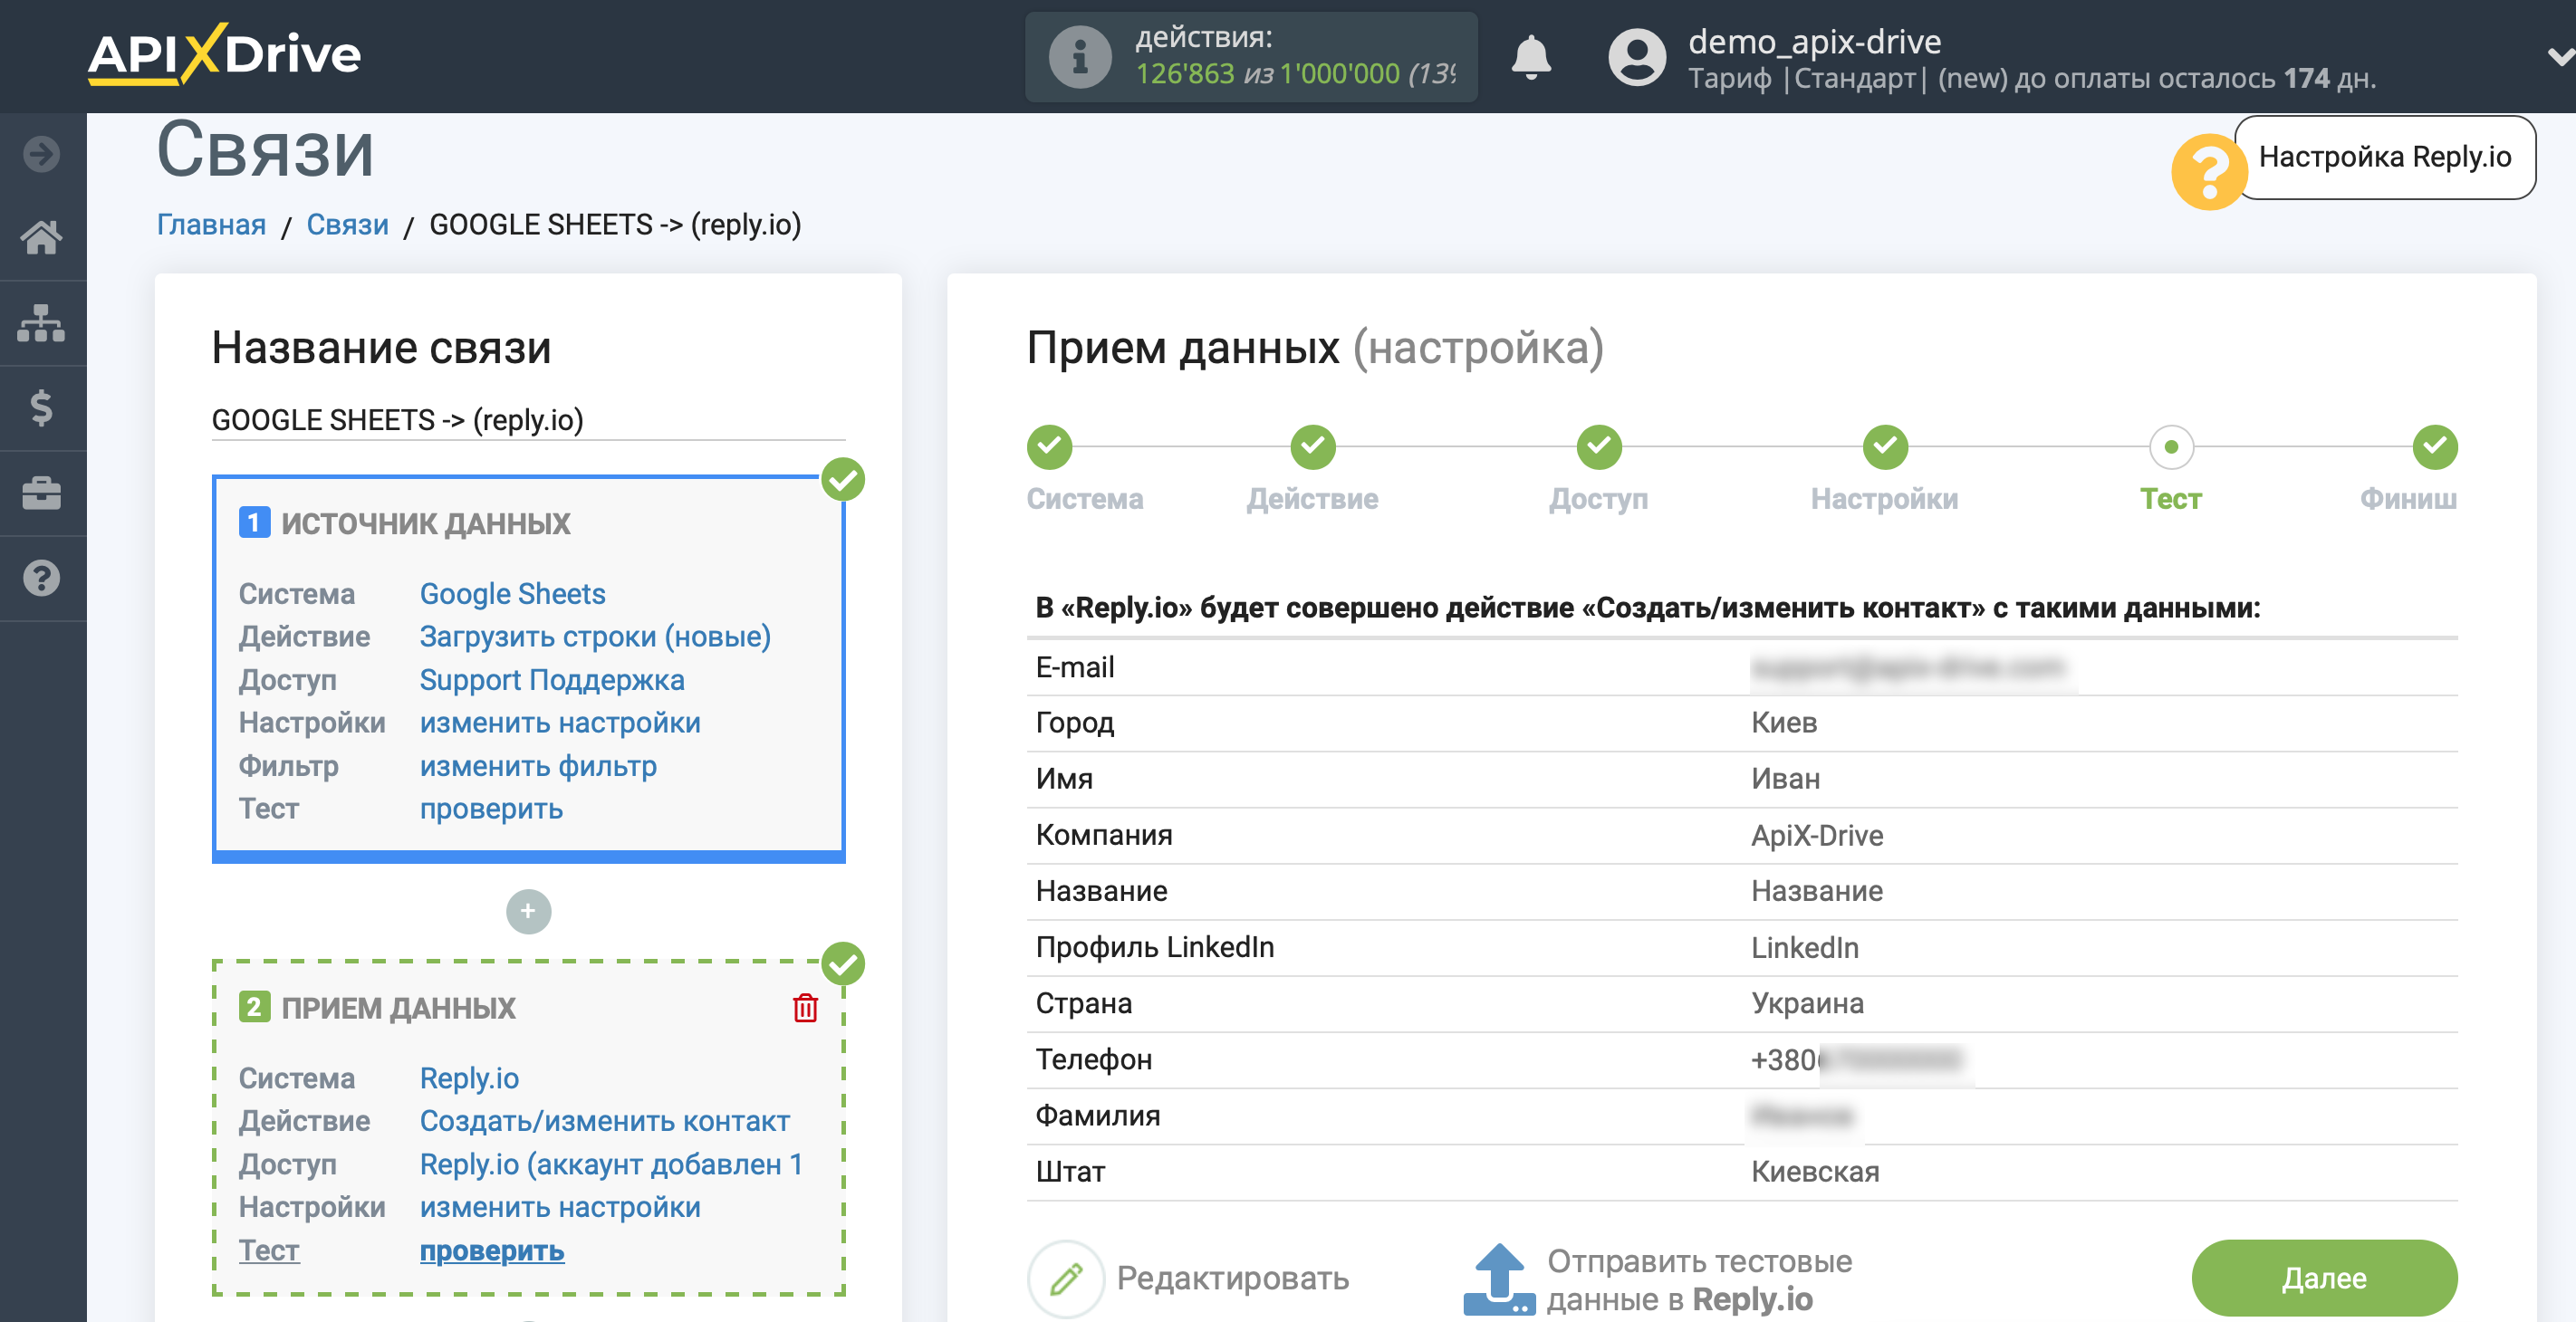Click the orange question mark help icon
The image size is (2576, 1322).
click(2209, 171)
